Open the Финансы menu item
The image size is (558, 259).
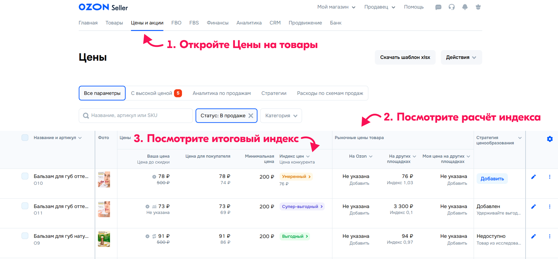(x=218, y=23)
